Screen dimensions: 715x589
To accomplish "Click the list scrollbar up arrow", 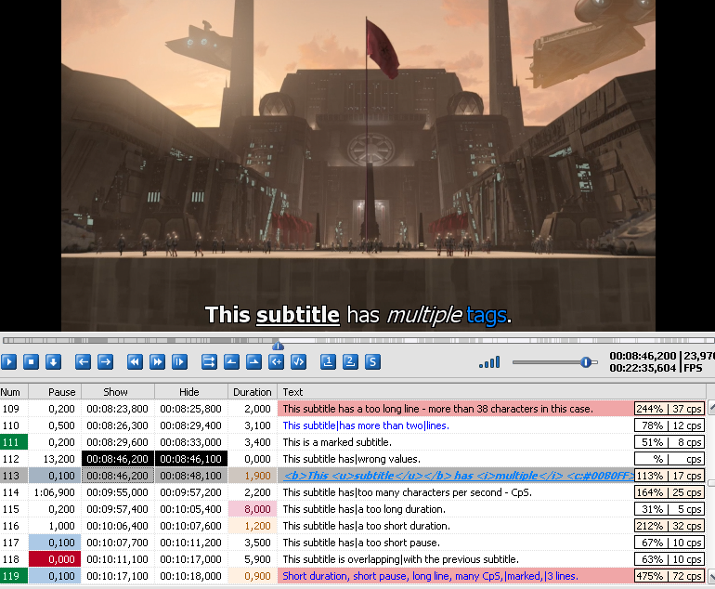I will point(711,409).
